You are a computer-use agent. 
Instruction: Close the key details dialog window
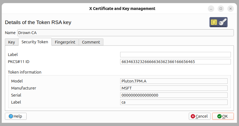click(x=231, y=9)
